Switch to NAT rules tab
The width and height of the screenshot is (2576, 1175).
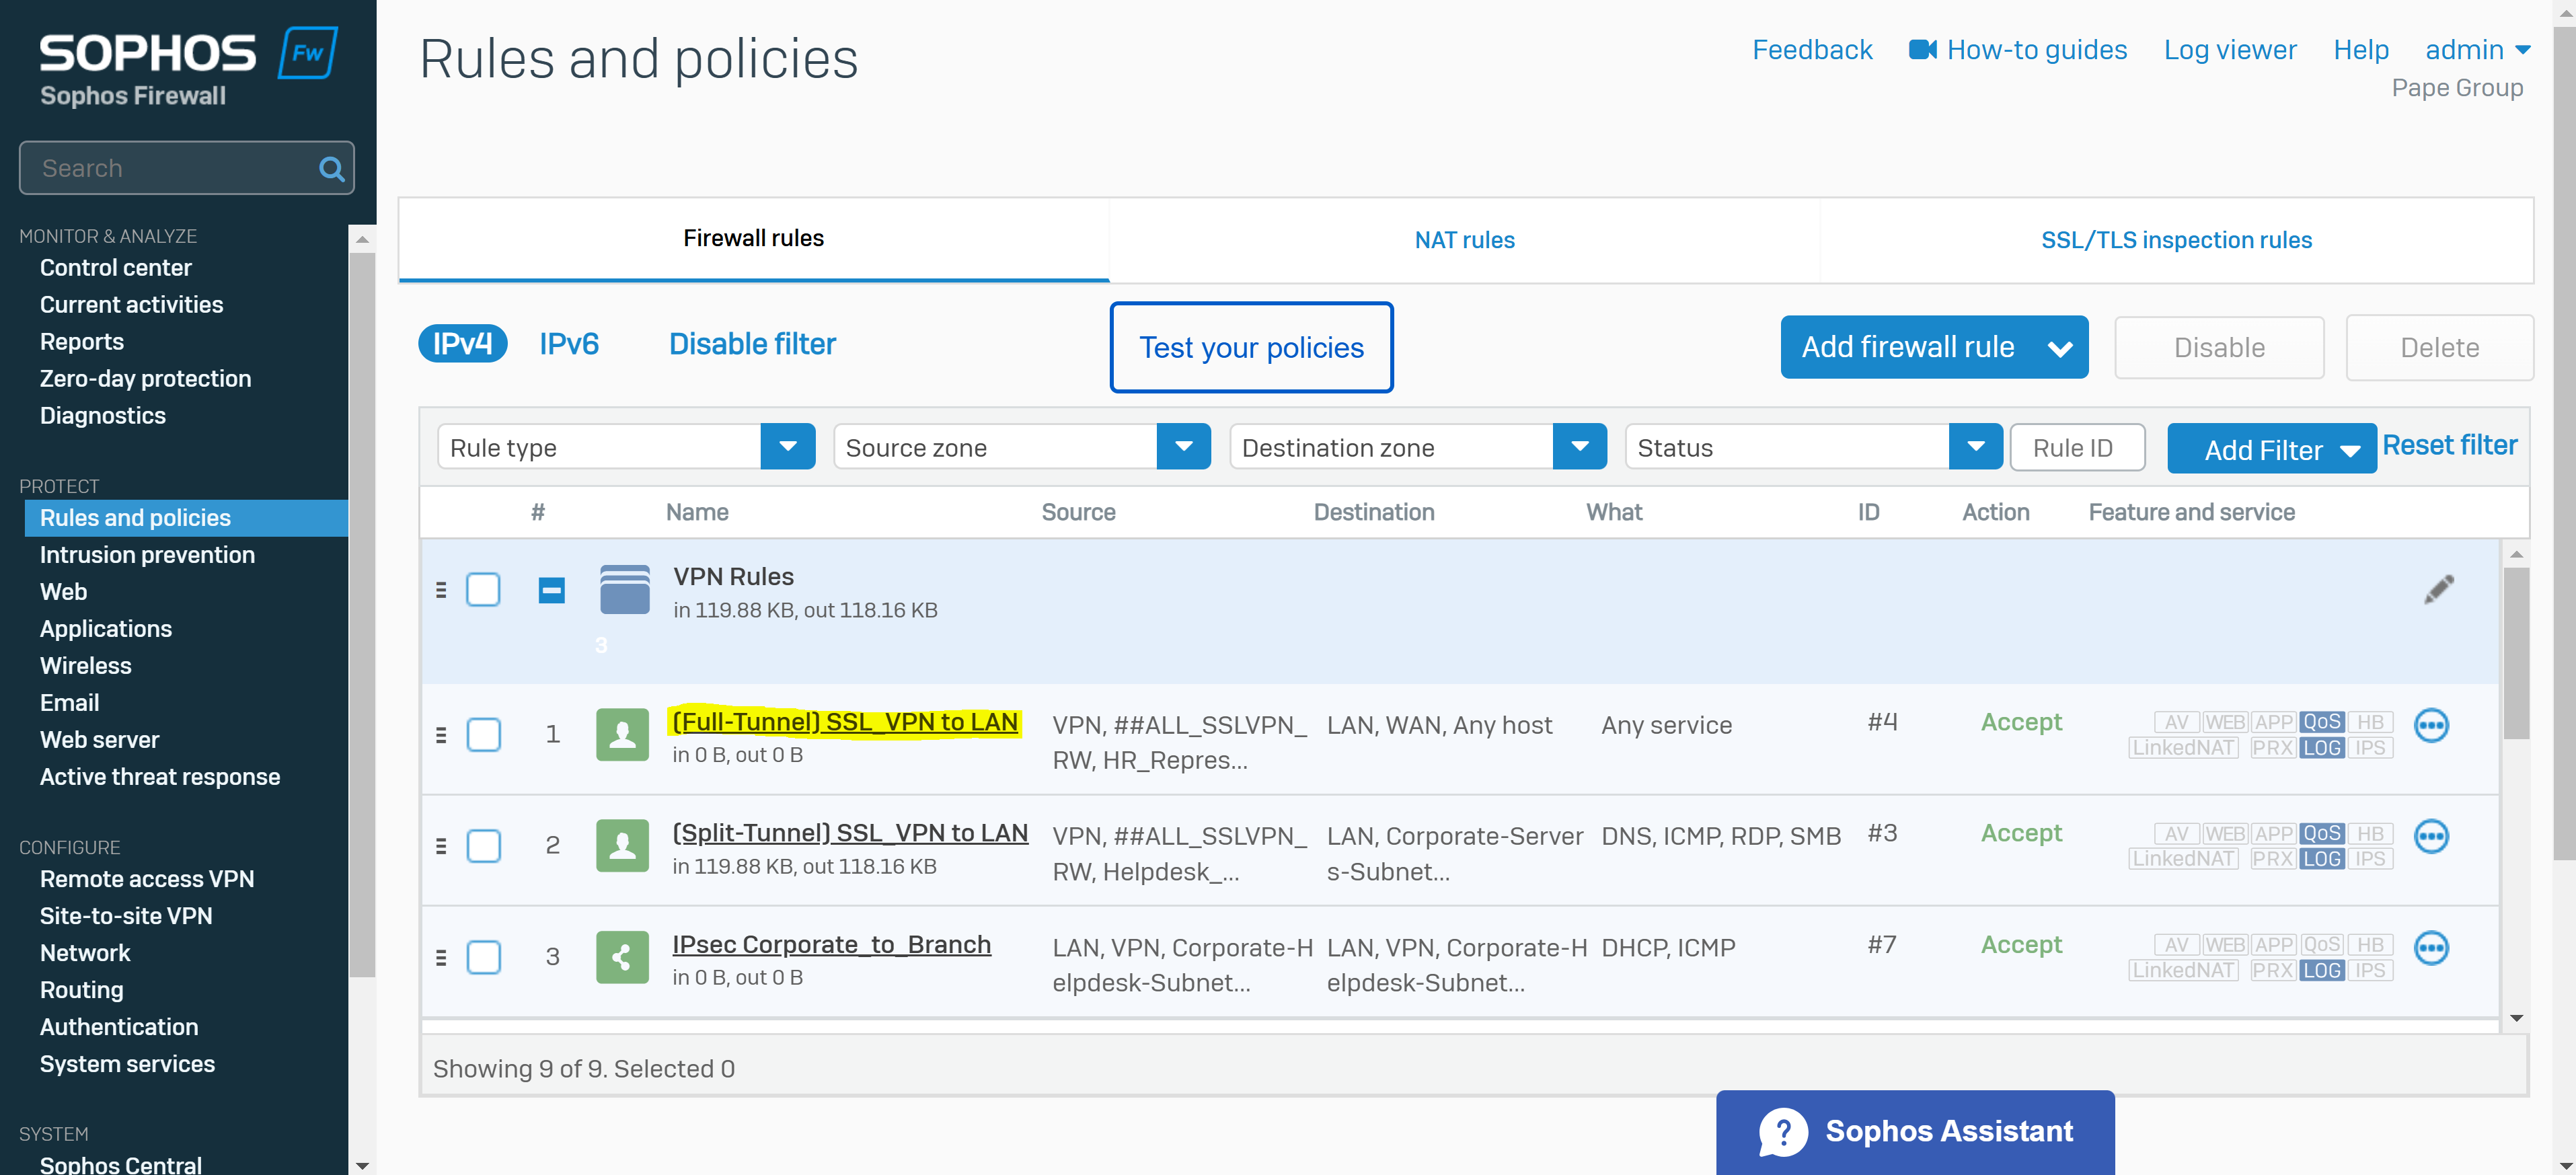click(1464, 240)
